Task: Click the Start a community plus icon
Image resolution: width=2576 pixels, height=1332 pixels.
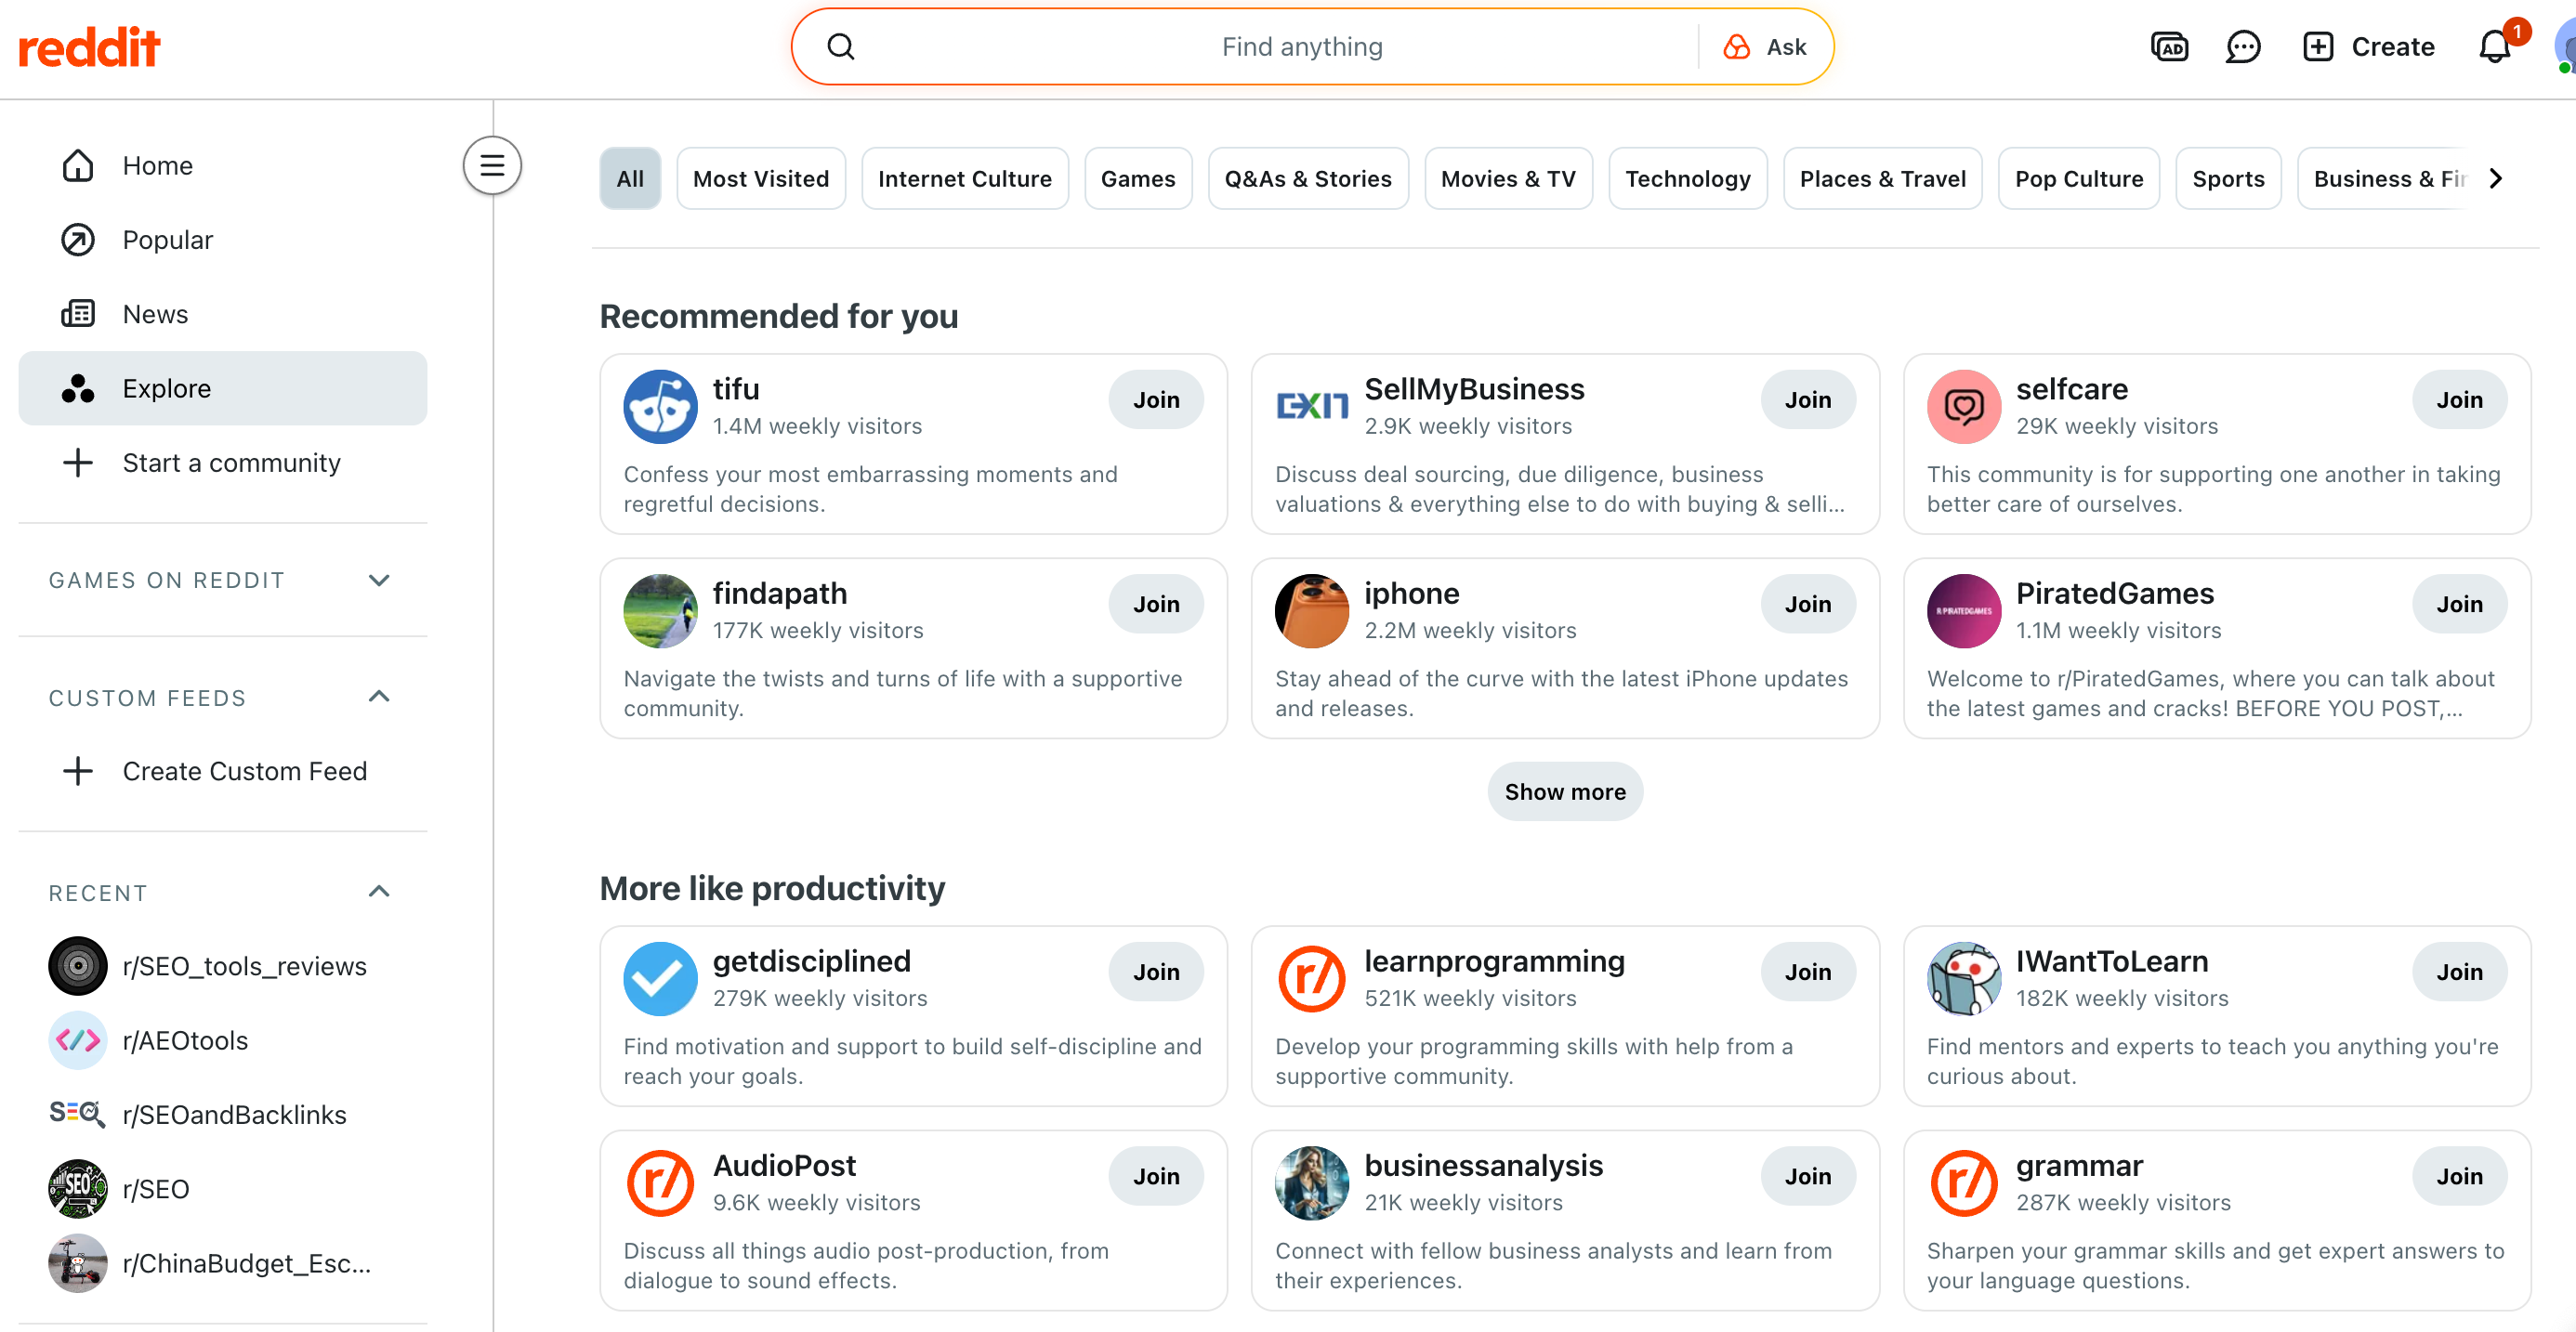Action: click(78, 463)
